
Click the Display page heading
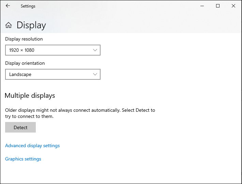(31, 25)
